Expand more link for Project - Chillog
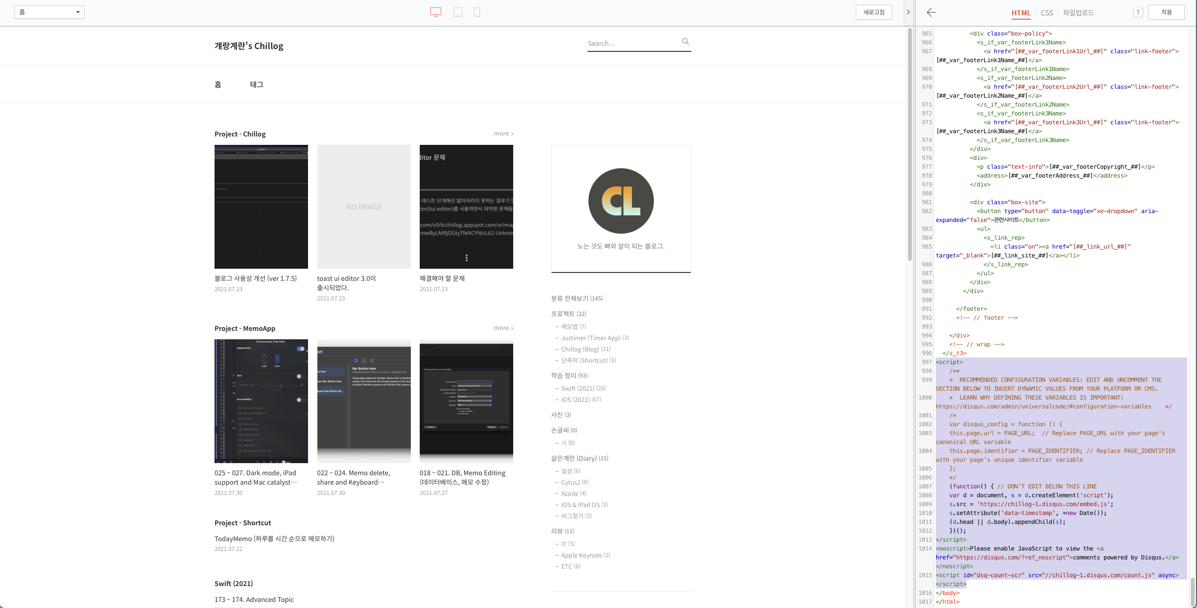 pyautogui.click(x=503, y=134)
